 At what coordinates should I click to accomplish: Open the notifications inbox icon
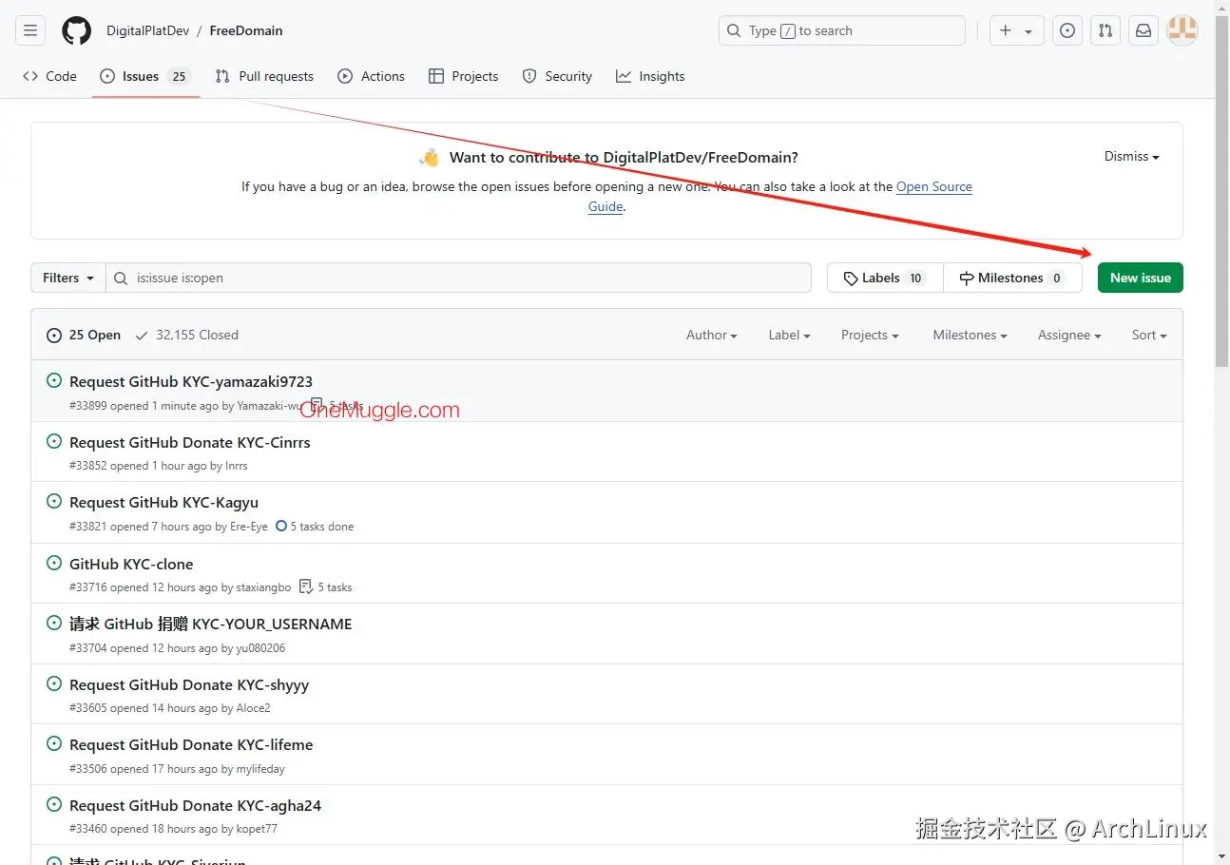click(1144, 30)
